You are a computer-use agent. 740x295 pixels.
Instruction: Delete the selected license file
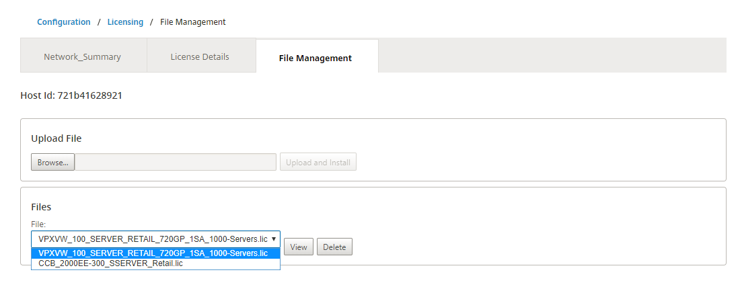coord(334,247)
